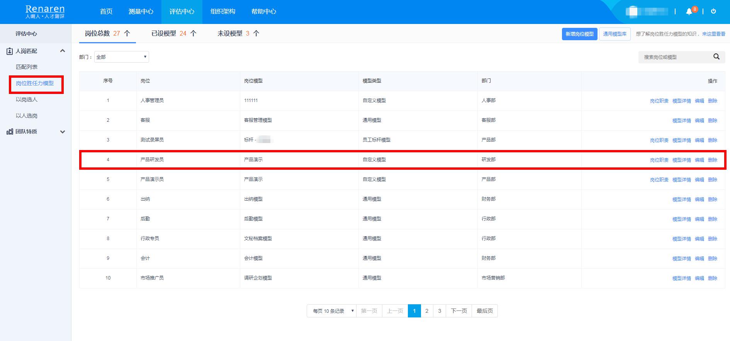
Task: Click the 搜索岗位或模型 search field
Action: tap(674, 57)
